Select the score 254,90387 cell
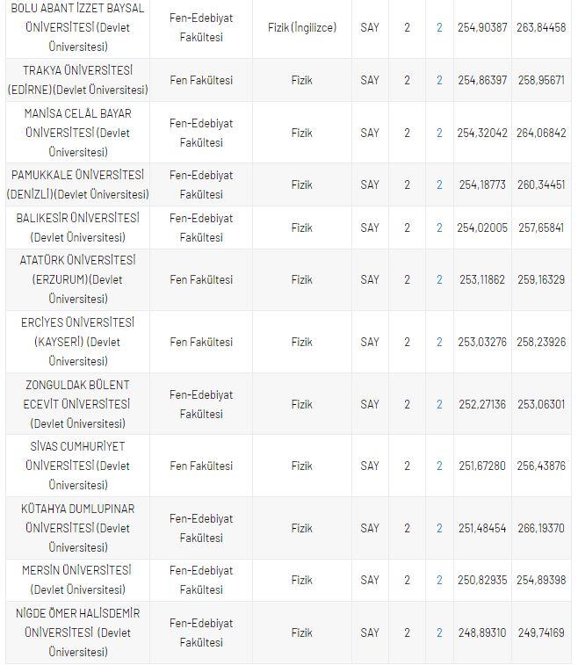The height and width of the screenshot is (665, 578). 482,28
